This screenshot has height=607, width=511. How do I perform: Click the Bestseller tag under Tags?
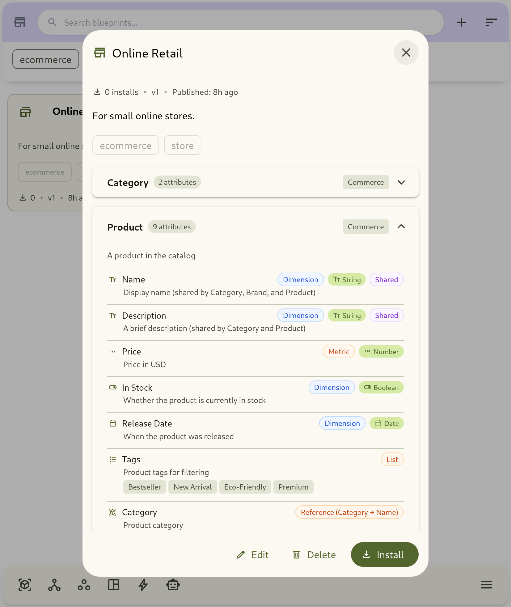[144, 487]
